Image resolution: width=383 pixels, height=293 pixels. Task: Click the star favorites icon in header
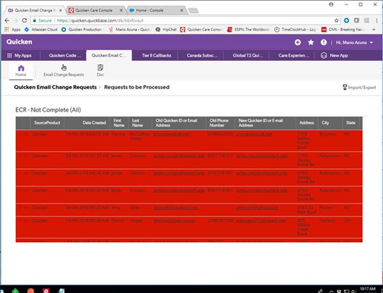311,42
